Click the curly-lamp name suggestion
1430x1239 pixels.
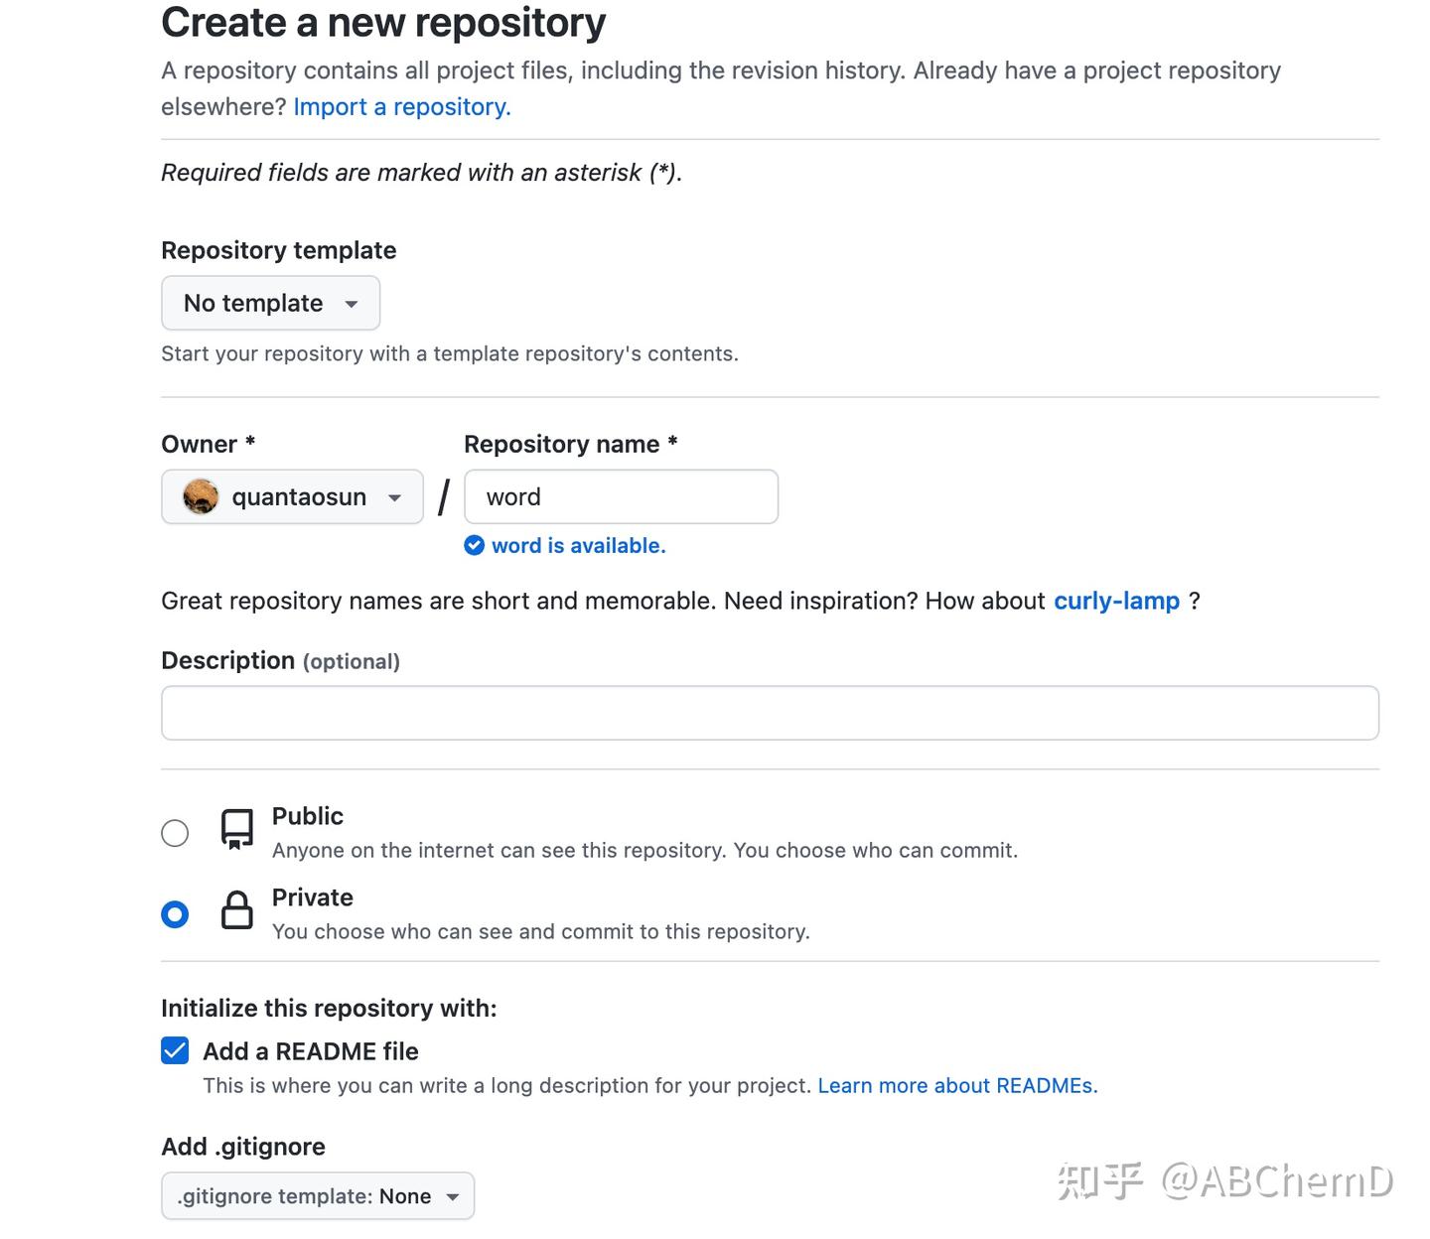coord(1116,601)
